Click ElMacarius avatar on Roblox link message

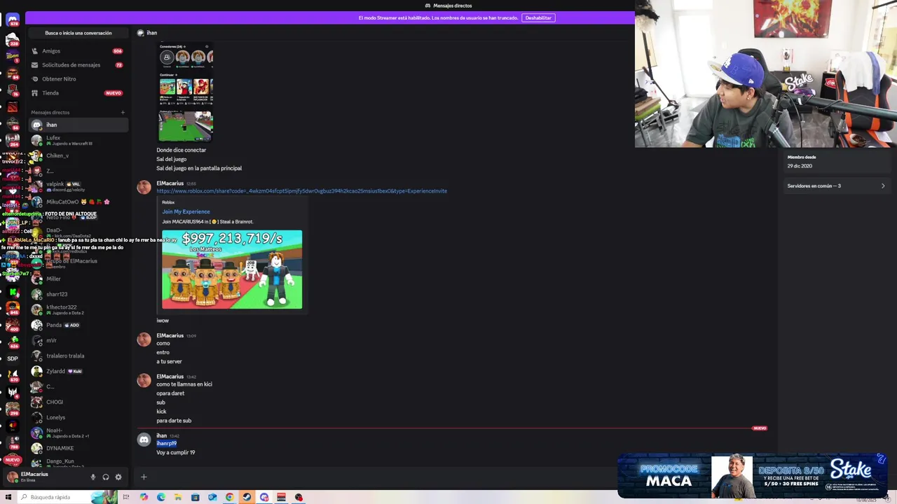coord(144,187)
